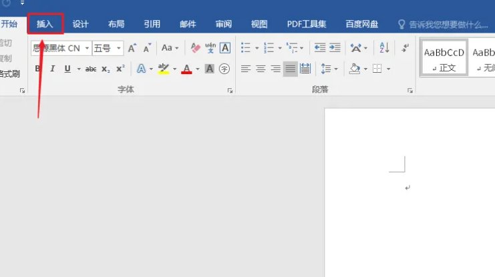Screen dimensions: 495x277
Task: Justify paragraph text
Action: [290, 69]
